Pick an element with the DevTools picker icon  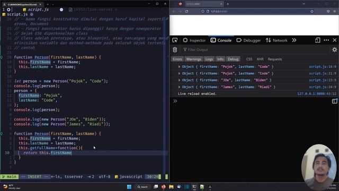[x=175, y=40]
